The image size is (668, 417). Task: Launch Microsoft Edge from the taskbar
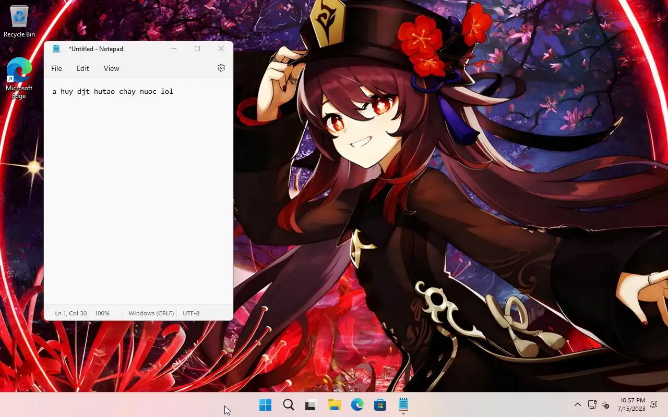pos(357,404)
